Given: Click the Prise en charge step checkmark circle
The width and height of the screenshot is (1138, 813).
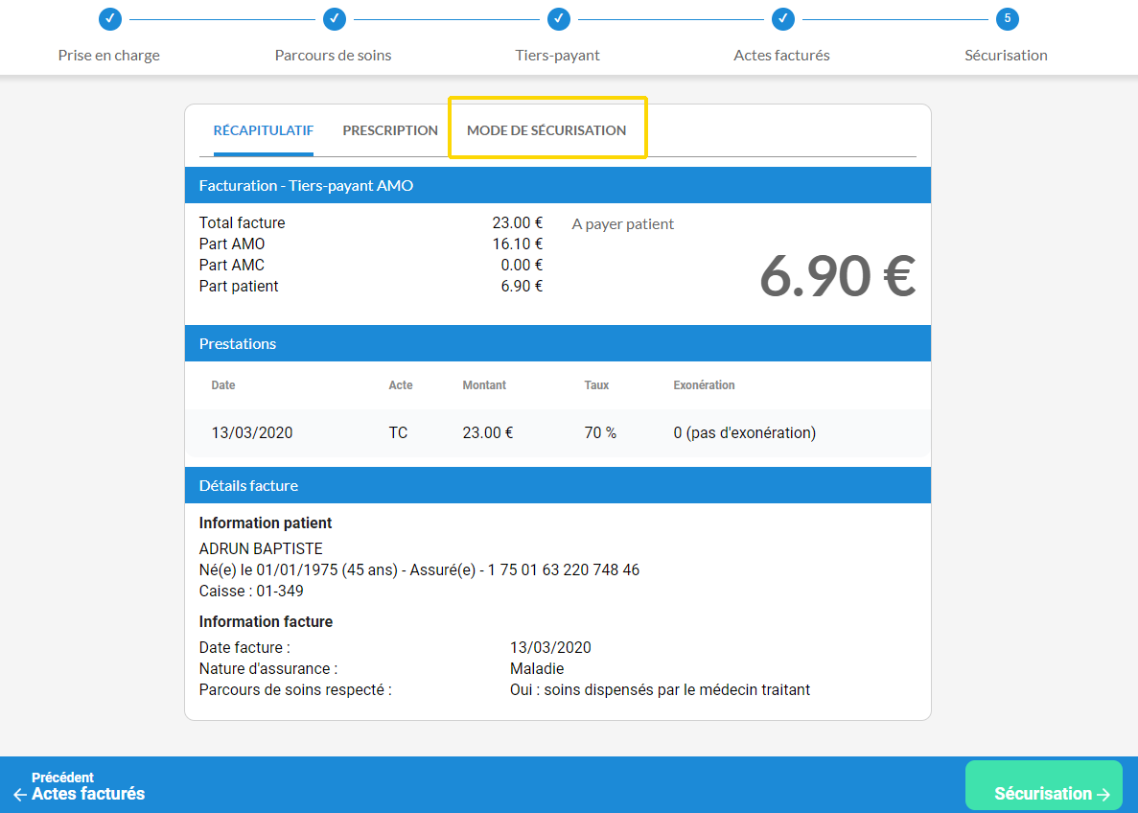Looking at the screenshot, I should click(x=110, y=18).
